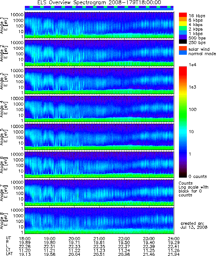The height and width of the screenshot is (256, 216).
Task: Click the Anode 2 spectrogram panel
Action: tap(99, 53)
